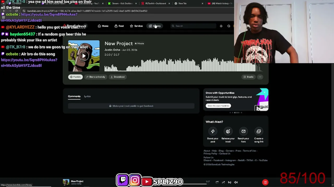Select the Create a song link icon

(x=259, y=131)
